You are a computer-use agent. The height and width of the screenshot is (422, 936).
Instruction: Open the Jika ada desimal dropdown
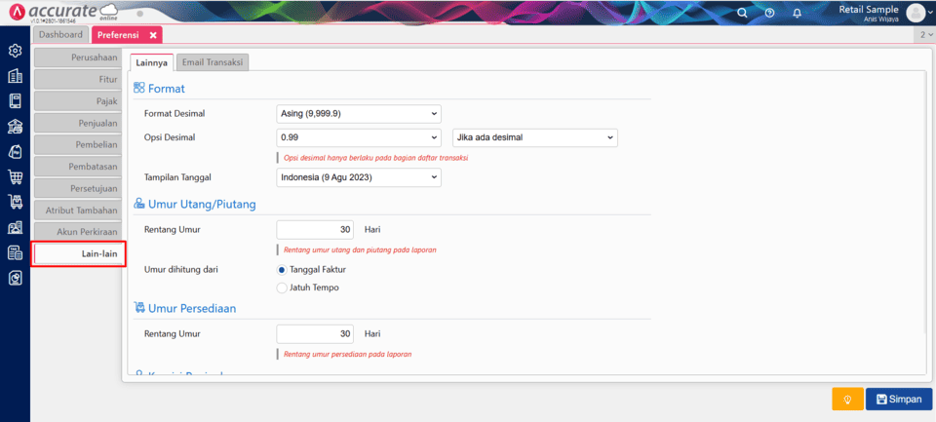535,137
